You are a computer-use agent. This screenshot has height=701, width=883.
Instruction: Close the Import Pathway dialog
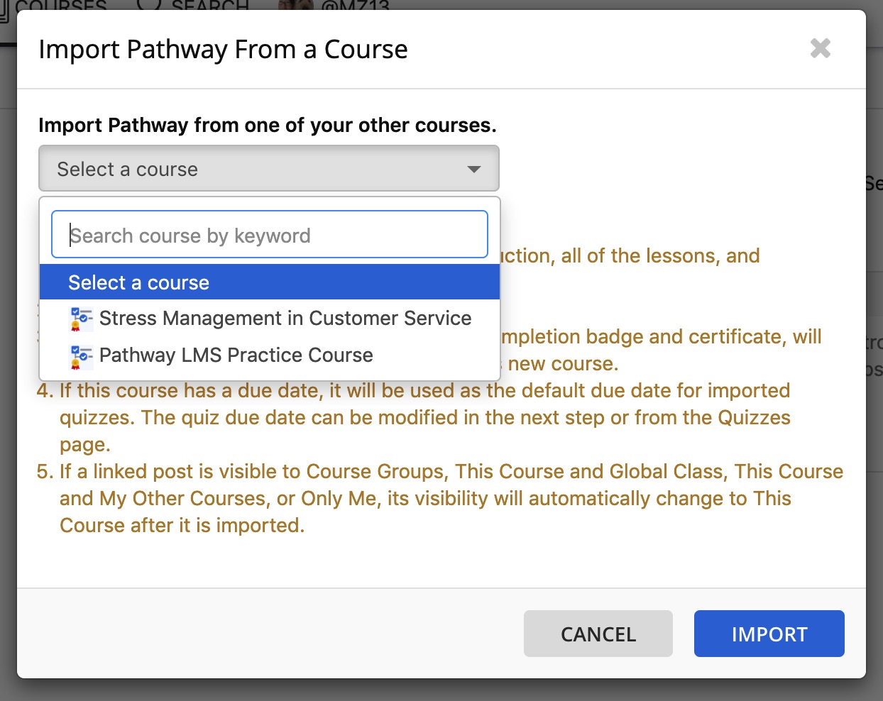[821, 48]
